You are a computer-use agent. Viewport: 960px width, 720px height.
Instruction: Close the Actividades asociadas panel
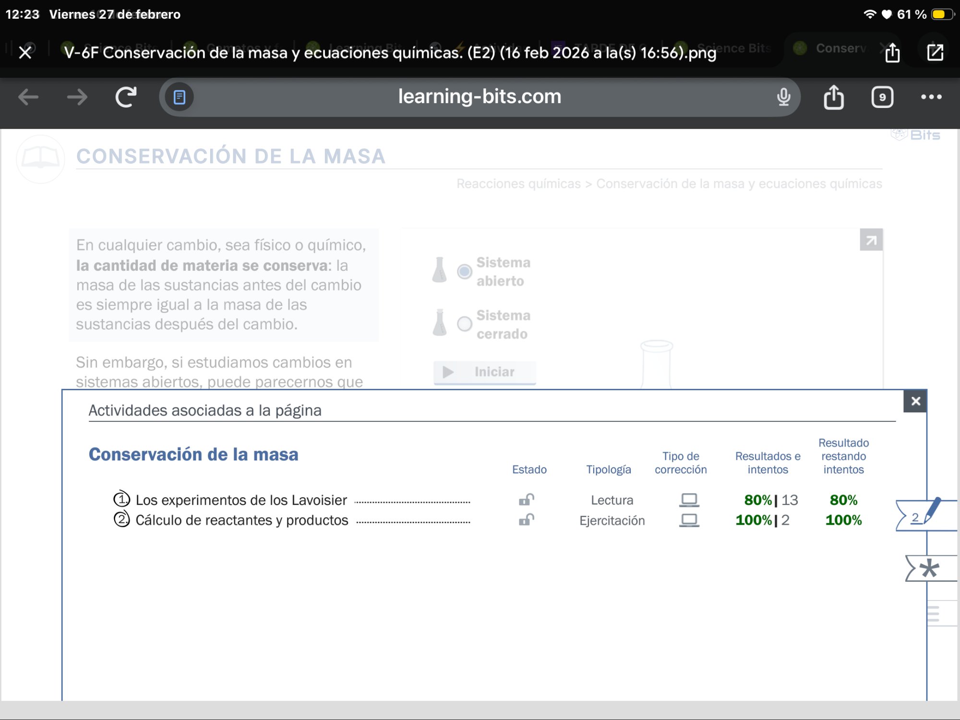click(915, 401)
